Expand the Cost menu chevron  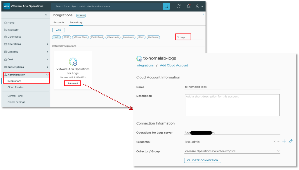pos(47,59)
